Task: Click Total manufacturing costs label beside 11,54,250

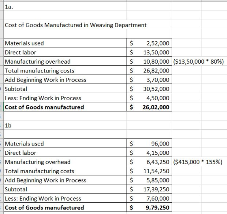Action: tap(39, 171)
